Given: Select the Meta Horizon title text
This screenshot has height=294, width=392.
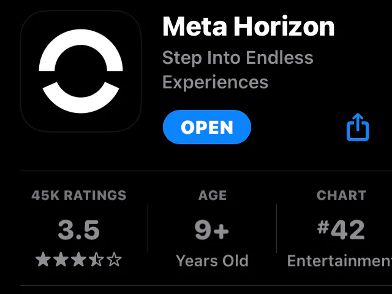Looking at the screenshot, I should click(x=249, y=26).
